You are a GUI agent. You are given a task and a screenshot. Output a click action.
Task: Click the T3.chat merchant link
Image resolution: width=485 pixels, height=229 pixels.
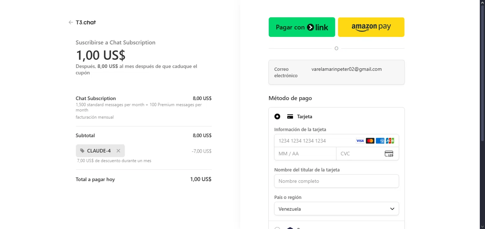tap(86, 22)
